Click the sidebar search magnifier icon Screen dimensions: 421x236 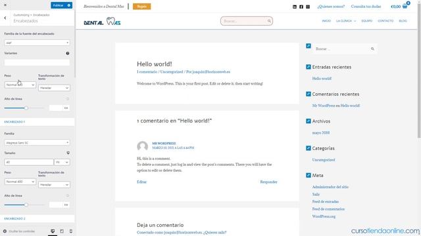tap(372, 49)
